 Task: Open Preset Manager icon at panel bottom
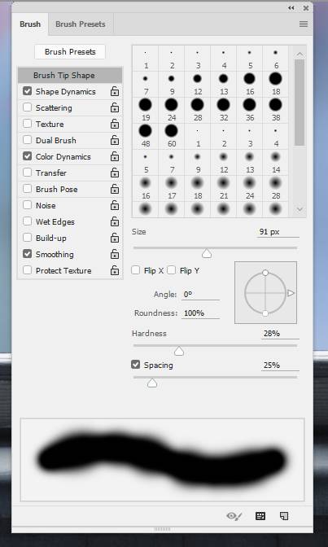pos(260,516)
